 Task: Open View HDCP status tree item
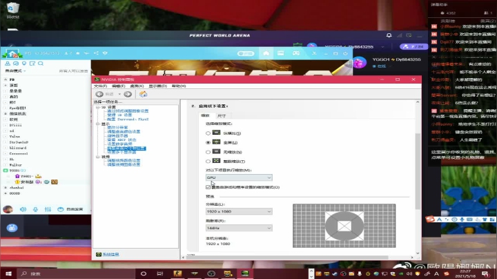pos(121,139)
